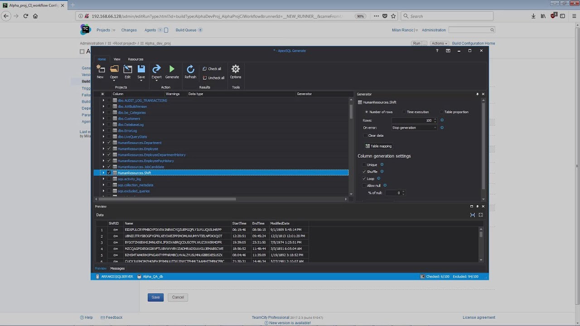Click the ribbon display toggle icon in title bar
Viewport: 580px width, 326px height.
[448, 51]
